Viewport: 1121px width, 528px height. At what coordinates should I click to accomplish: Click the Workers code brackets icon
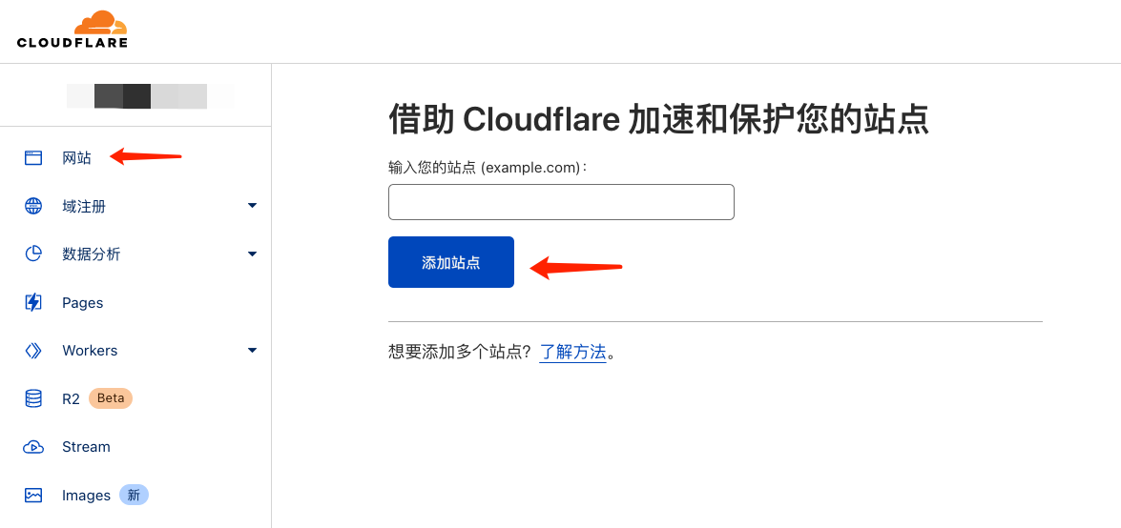(x=33, y=351)
